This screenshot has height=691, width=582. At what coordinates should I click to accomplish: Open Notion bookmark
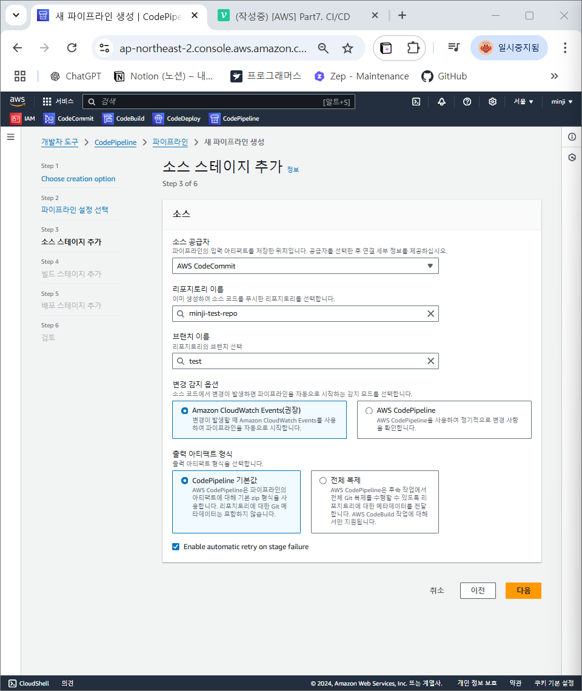(164, 76)
